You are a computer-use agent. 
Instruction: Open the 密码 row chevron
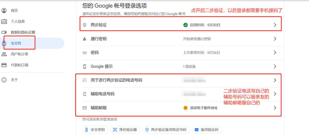coord(275,53)
